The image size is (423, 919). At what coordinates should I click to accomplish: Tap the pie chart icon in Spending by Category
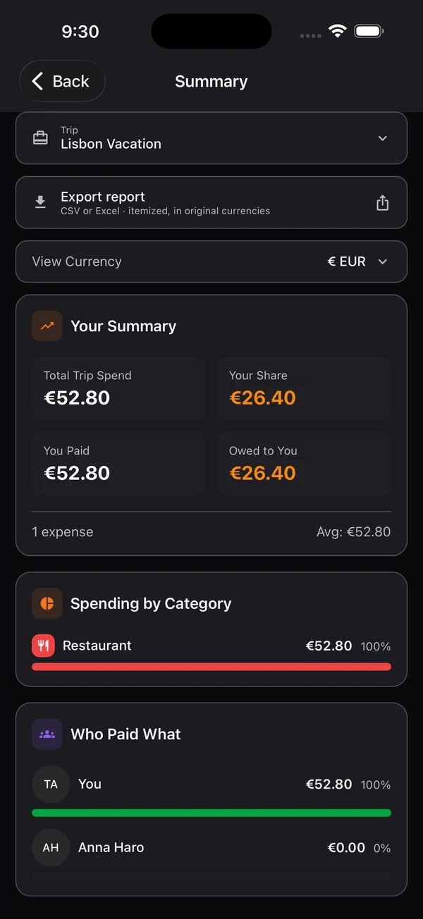pyautogui.click(x=47, y=603)
